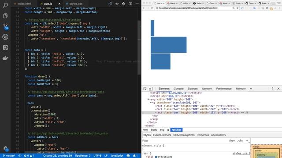
Task: Select body in the DOM breadcrumb
Action: [154, 130]
